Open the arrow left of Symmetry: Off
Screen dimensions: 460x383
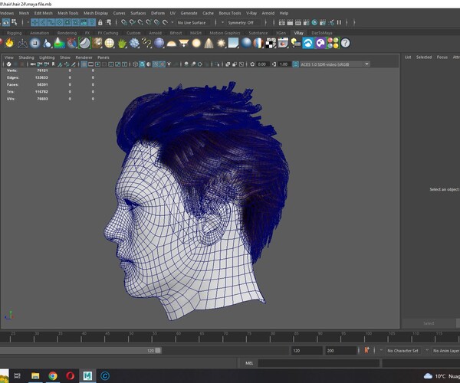(222, 22)
